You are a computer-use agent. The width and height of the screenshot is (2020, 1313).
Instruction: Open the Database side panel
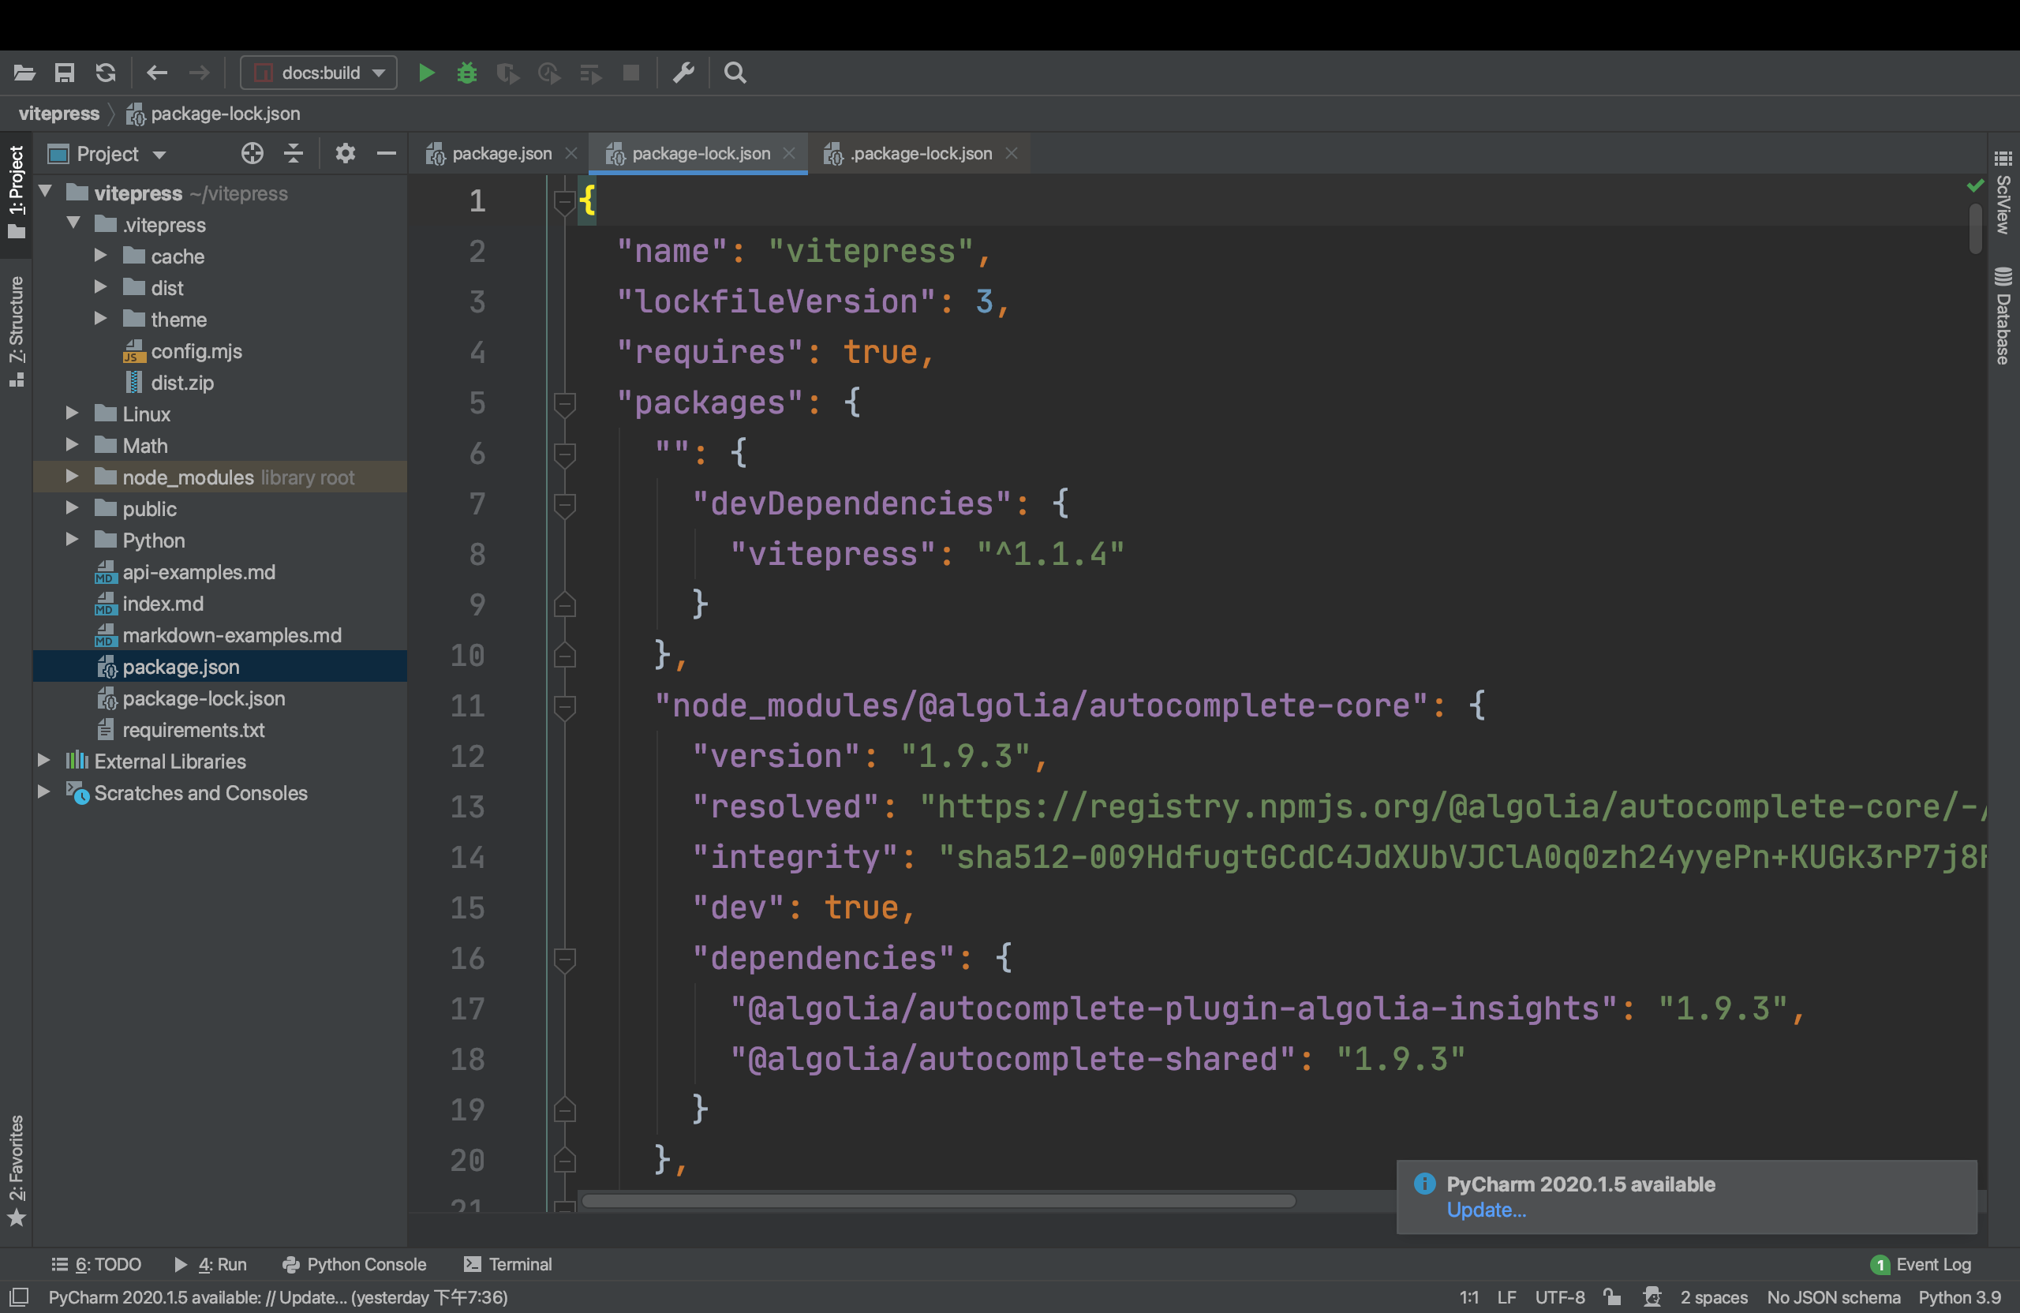point(2003,315)
